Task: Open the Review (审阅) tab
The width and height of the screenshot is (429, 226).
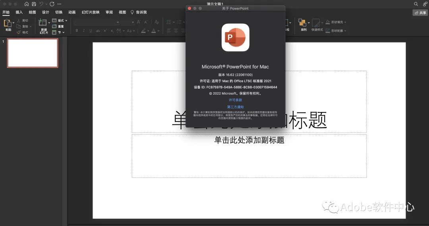Action: point(109,12)
